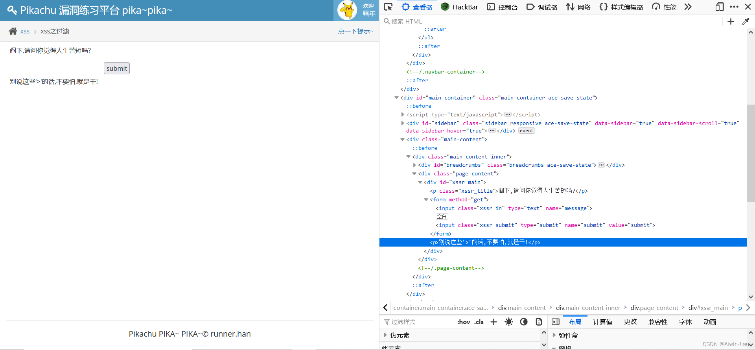Switch to the 控制台 console tab
The image size is (755, 350).
coord(502,7)
